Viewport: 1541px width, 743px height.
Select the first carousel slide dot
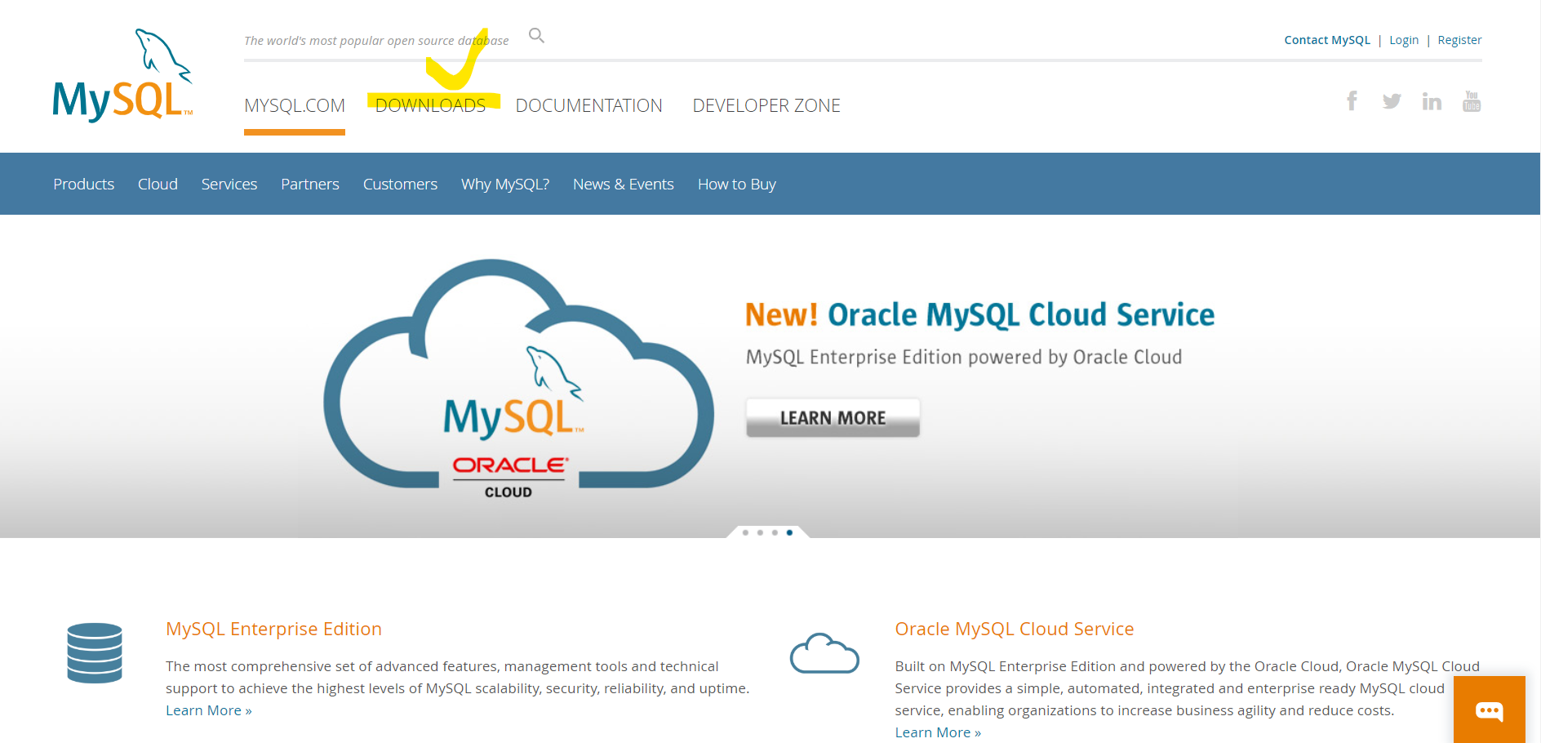tap(745, 532)
